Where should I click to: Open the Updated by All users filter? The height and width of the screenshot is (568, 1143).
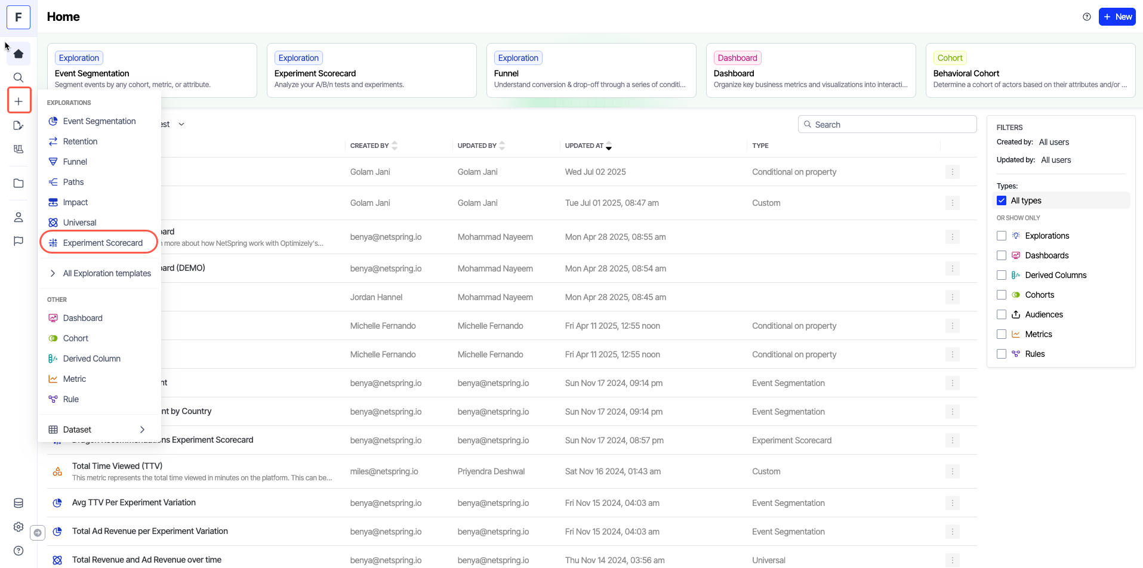[1056, 160]
